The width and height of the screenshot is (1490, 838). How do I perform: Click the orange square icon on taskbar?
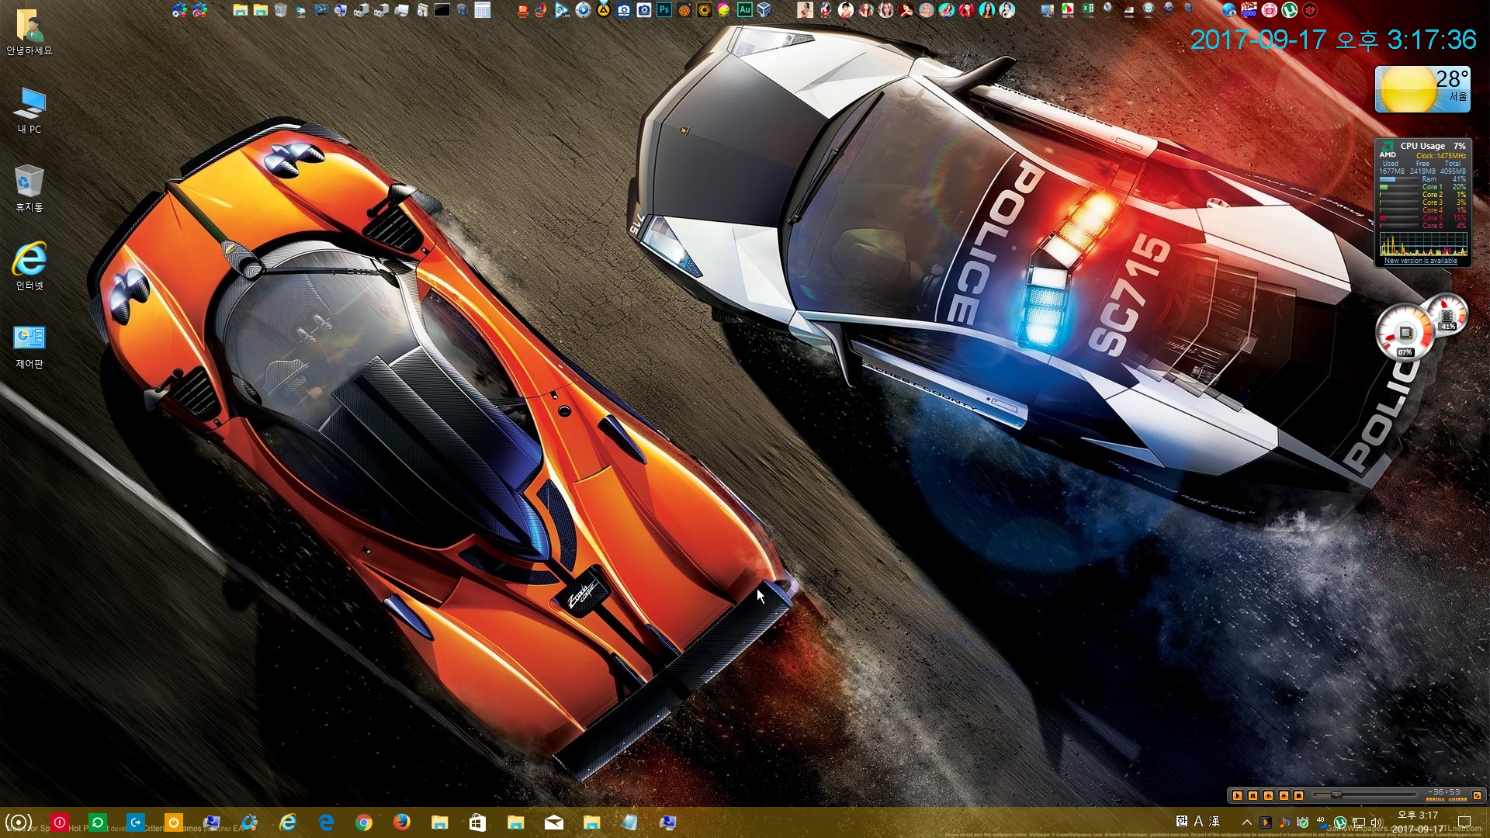174,822
